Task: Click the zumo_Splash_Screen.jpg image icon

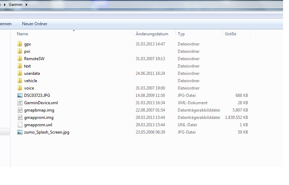Action: point(20,132)
